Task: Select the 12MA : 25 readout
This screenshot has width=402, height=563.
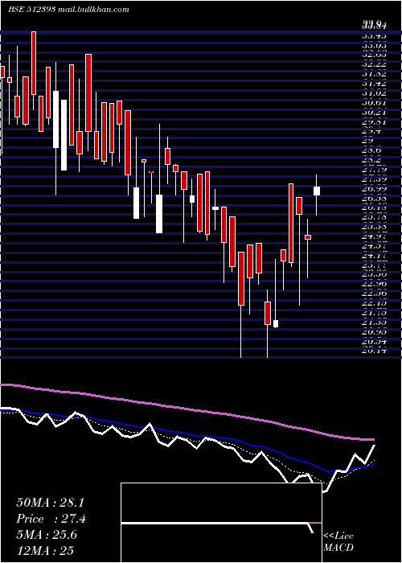Action: click(45, 551)
